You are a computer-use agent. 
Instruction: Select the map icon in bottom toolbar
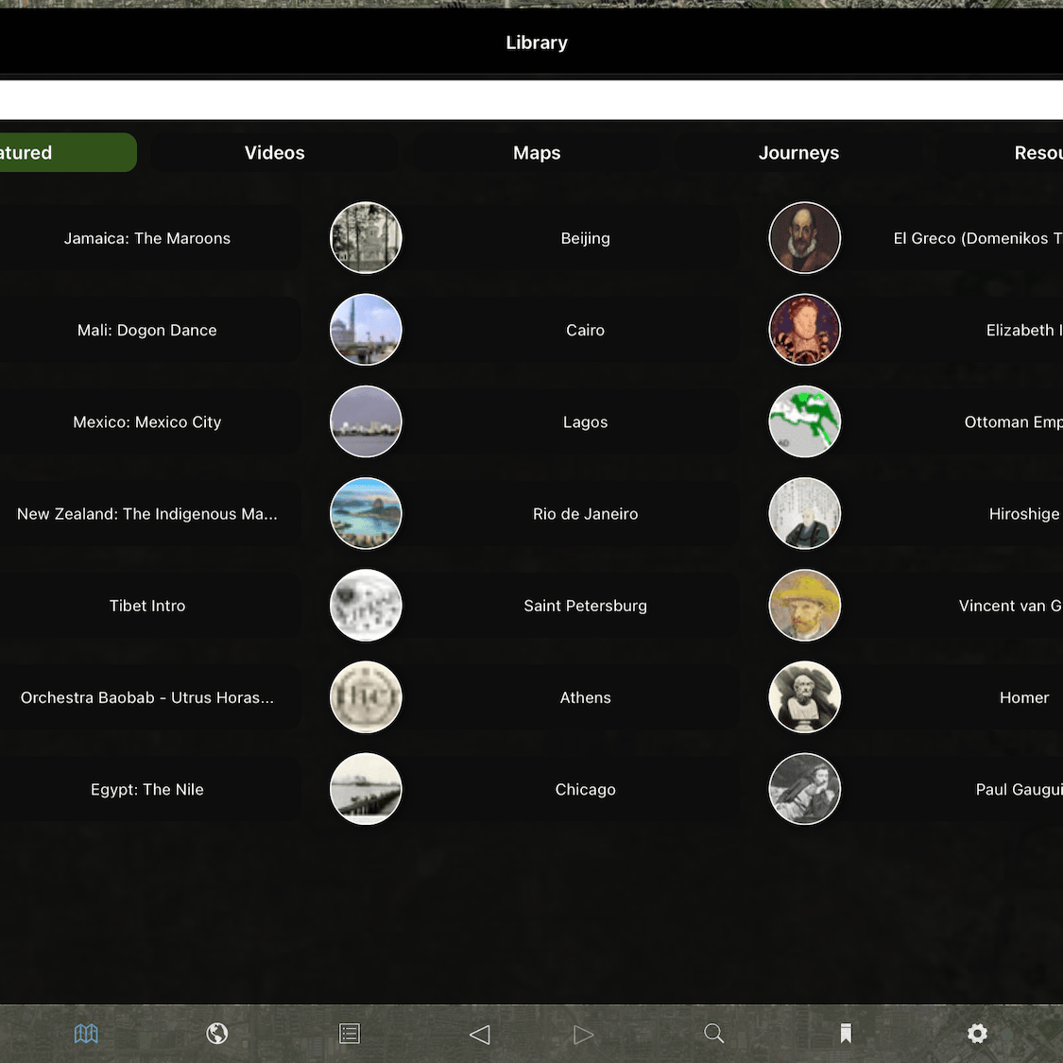click(x=86, y=1034)
